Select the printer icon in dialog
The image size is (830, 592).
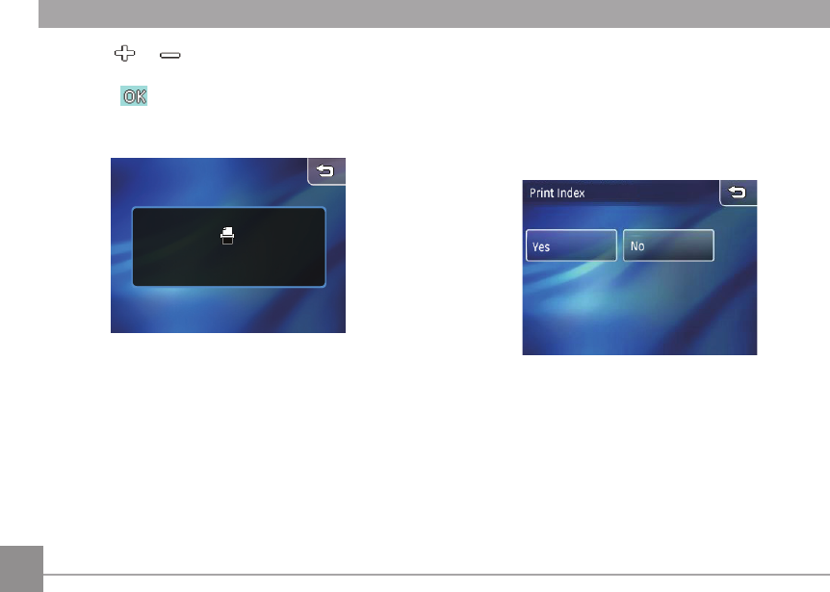(x=227, y=236)
